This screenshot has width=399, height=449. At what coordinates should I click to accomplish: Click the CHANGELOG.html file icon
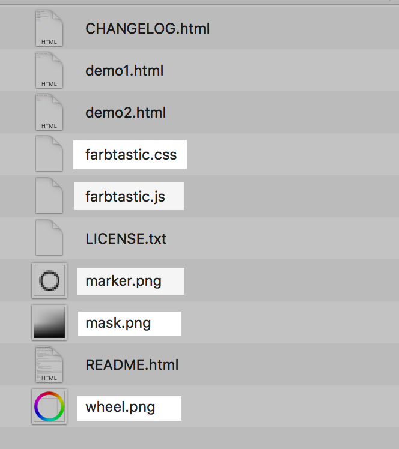pyautogui.click(x=49, y=28)
